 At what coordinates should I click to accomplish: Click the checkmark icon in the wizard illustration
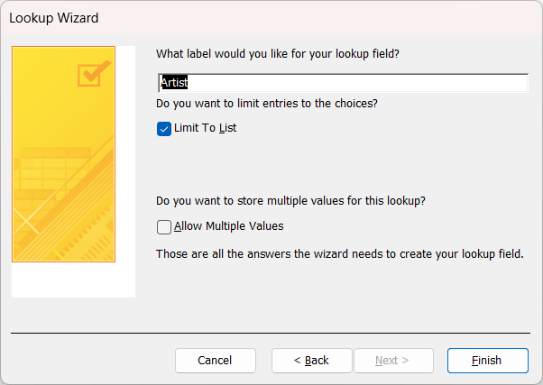(93, 73)
